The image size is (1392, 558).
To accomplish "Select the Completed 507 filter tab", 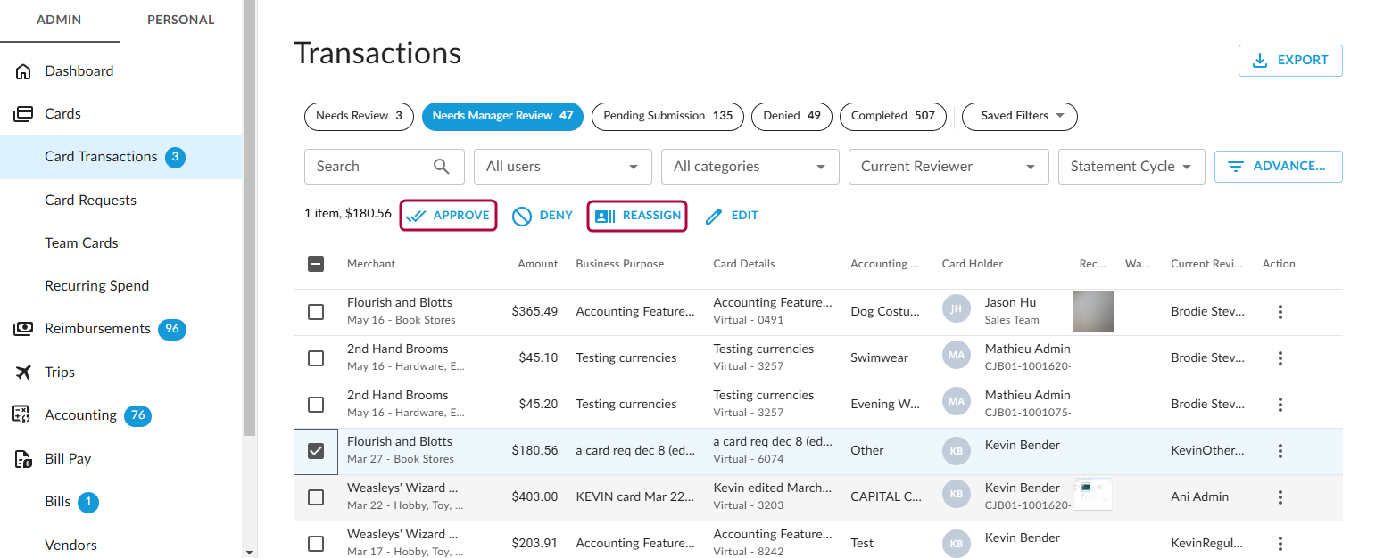I will [892, 116].
